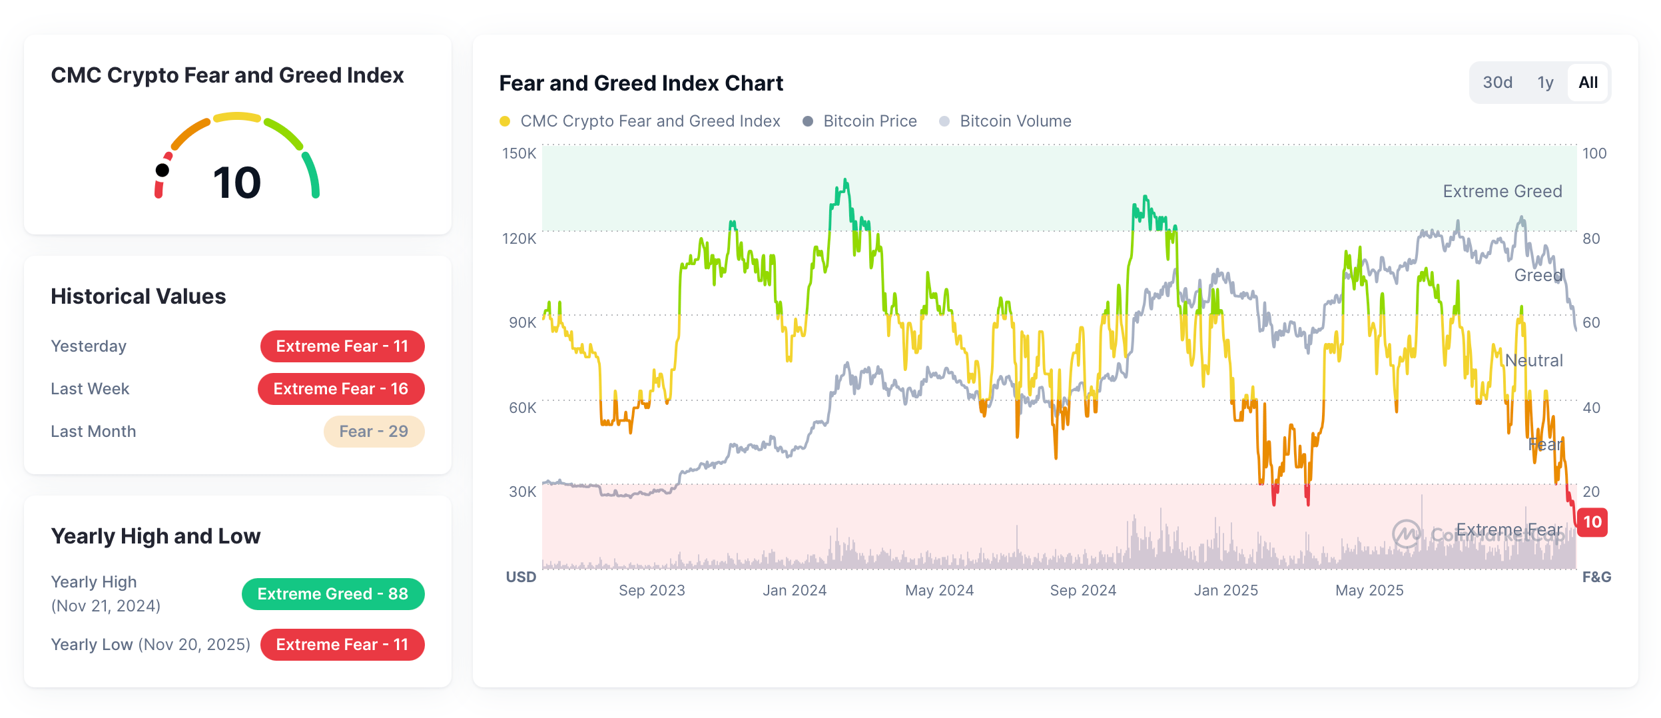Switch chart range to 1y
This screenshot has width=1661, height=718.
pyautogui.click(x=1544, y=83)
